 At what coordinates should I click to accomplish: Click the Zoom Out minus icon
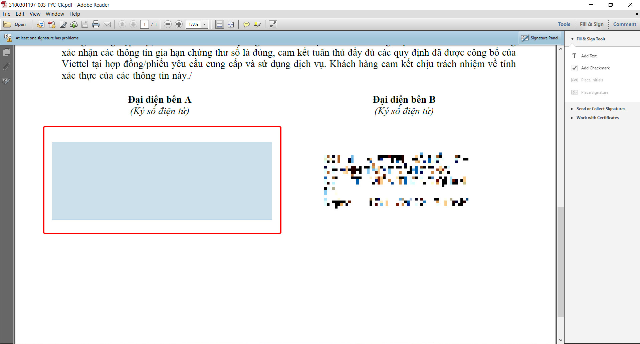tap(168, 24)
